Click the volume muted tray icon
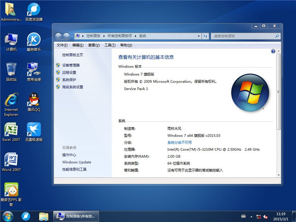The height and width of the screenshot is (222, 296). (265, 216)
